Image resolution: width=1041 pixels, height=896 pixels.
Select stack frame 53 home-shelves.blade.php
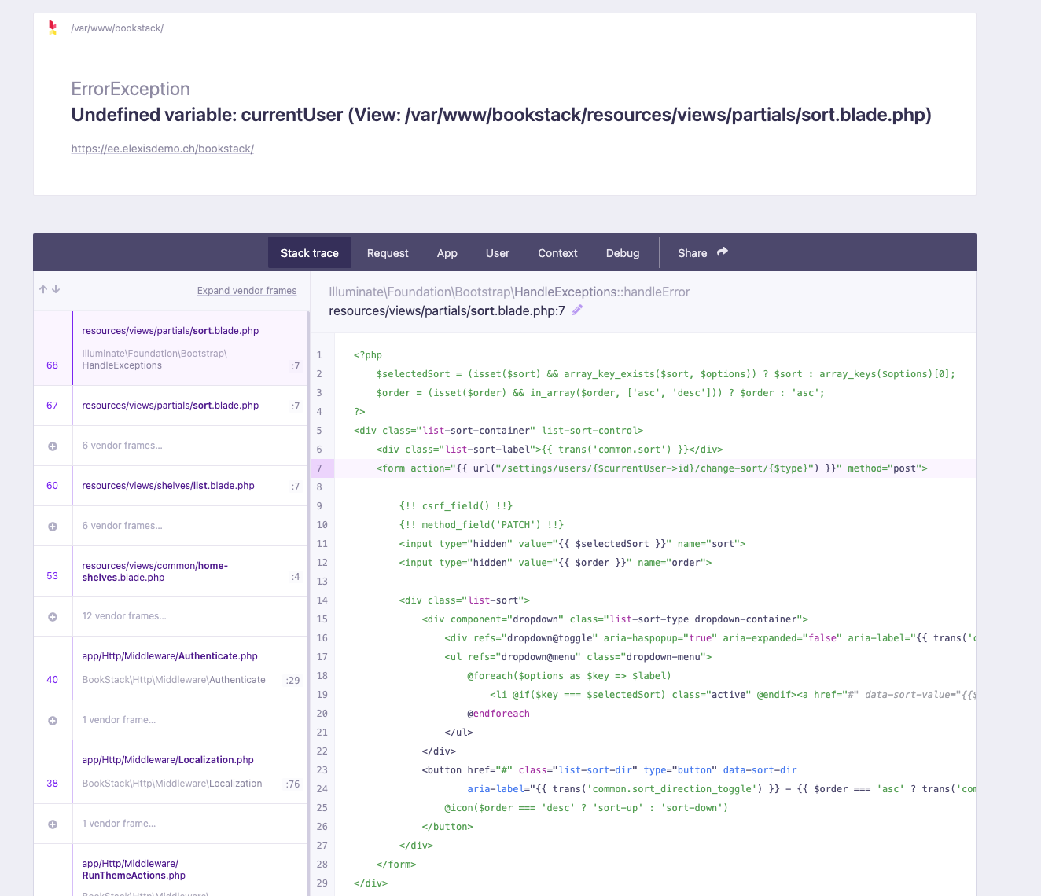coord(173,571)
